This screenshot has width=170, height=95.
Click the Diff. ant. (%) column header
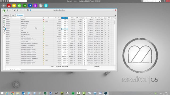[79, 18]
